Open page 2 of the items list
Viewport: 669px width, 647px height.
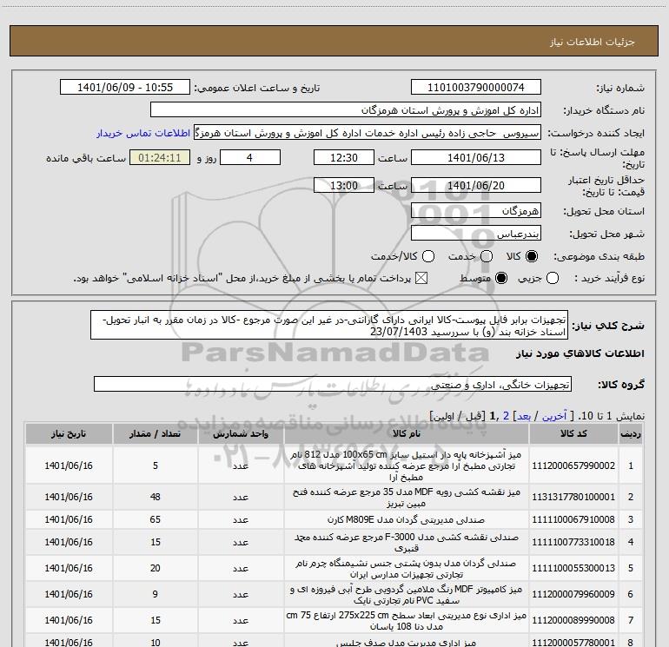[x=506, y=416]
